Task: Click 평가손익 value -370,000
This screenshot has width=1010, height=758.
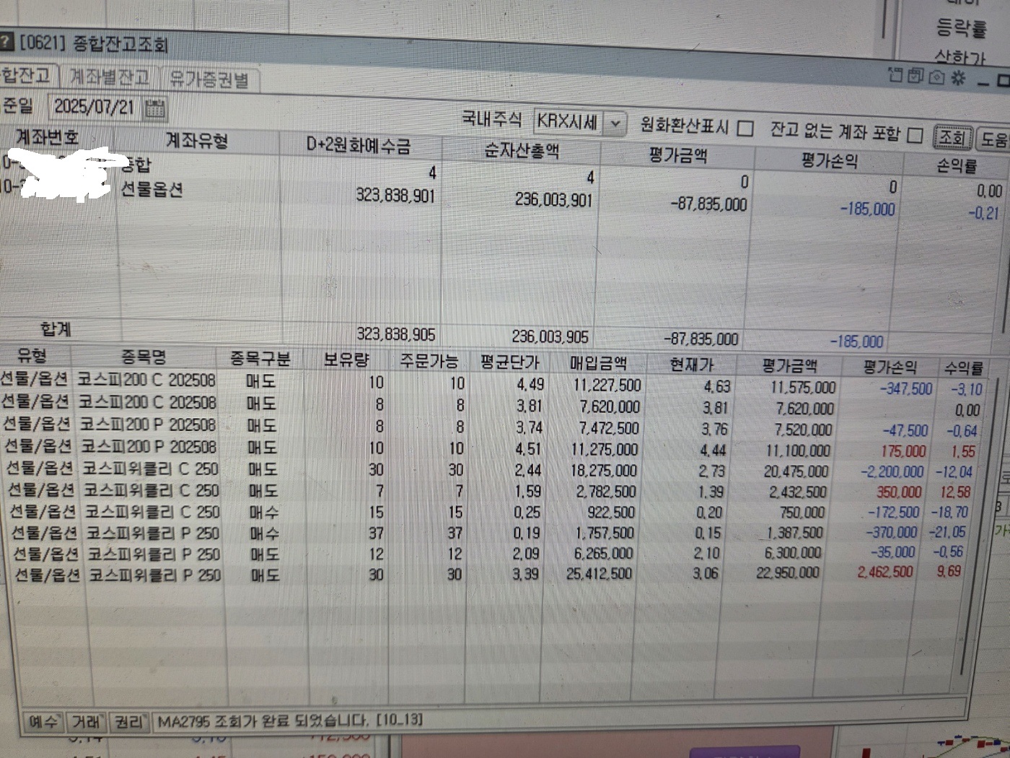Action: click(891, 533)
